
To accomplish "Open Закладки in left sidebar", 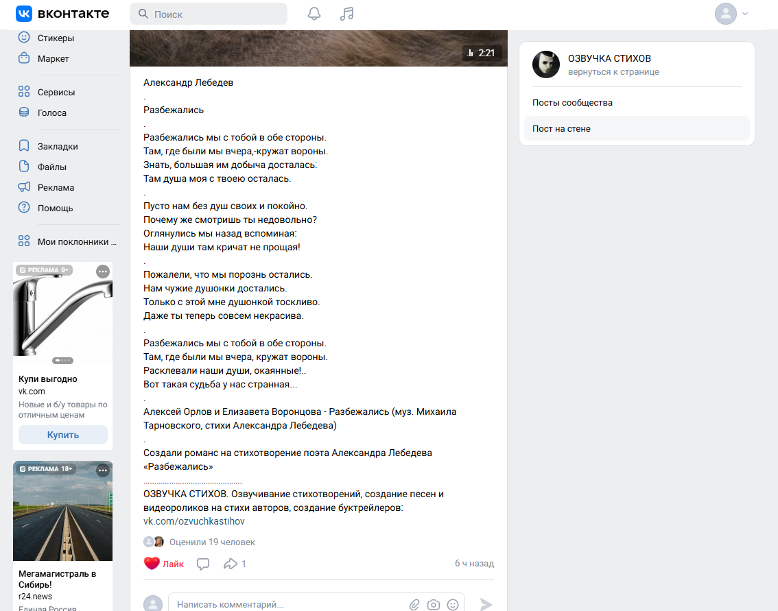I will [58, 146].
